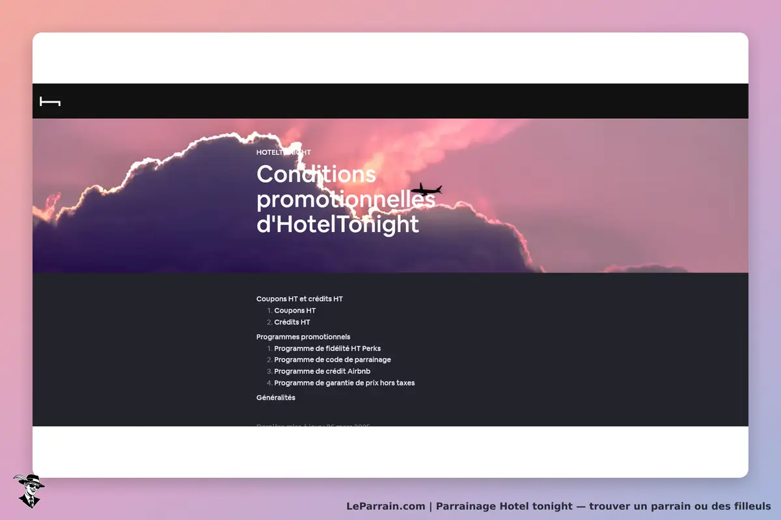Open the 'Coupons HT et crédits HT' section link

pos(299,299)
